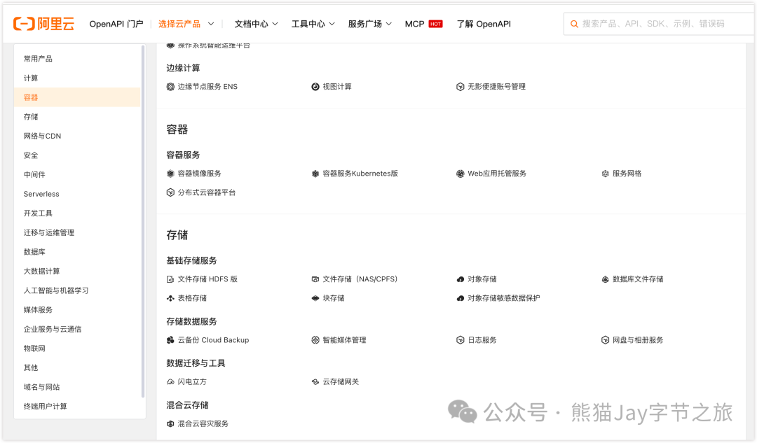757x443 pixels.
Task: Click the search magnifier icon
Action: tap(574, 24)
